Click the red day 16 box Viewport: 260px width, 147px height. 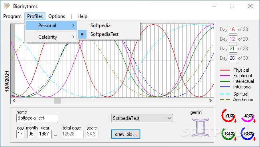tap(233, 29)
